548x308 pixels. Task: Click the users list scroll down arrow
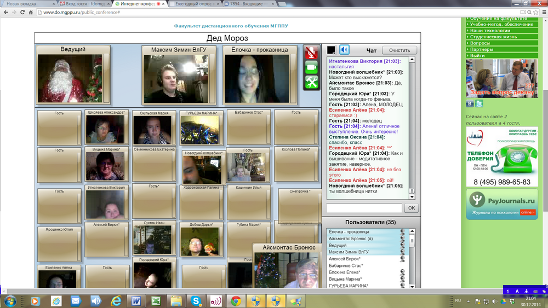pyautogui.click(x=412, y=286)
